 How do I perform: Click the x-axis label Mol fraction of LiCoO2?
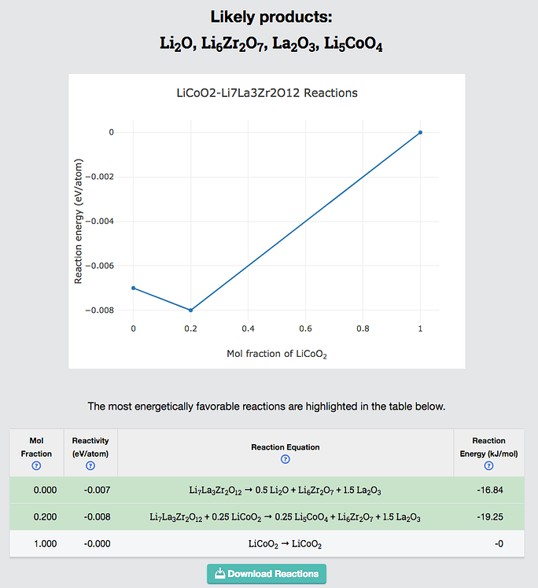277,354
